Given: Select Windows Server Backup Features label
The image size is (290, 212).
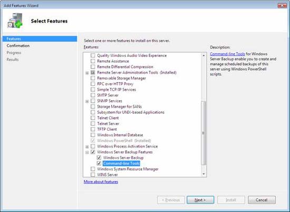Looking at the screenshot, I should coord(125,152).
